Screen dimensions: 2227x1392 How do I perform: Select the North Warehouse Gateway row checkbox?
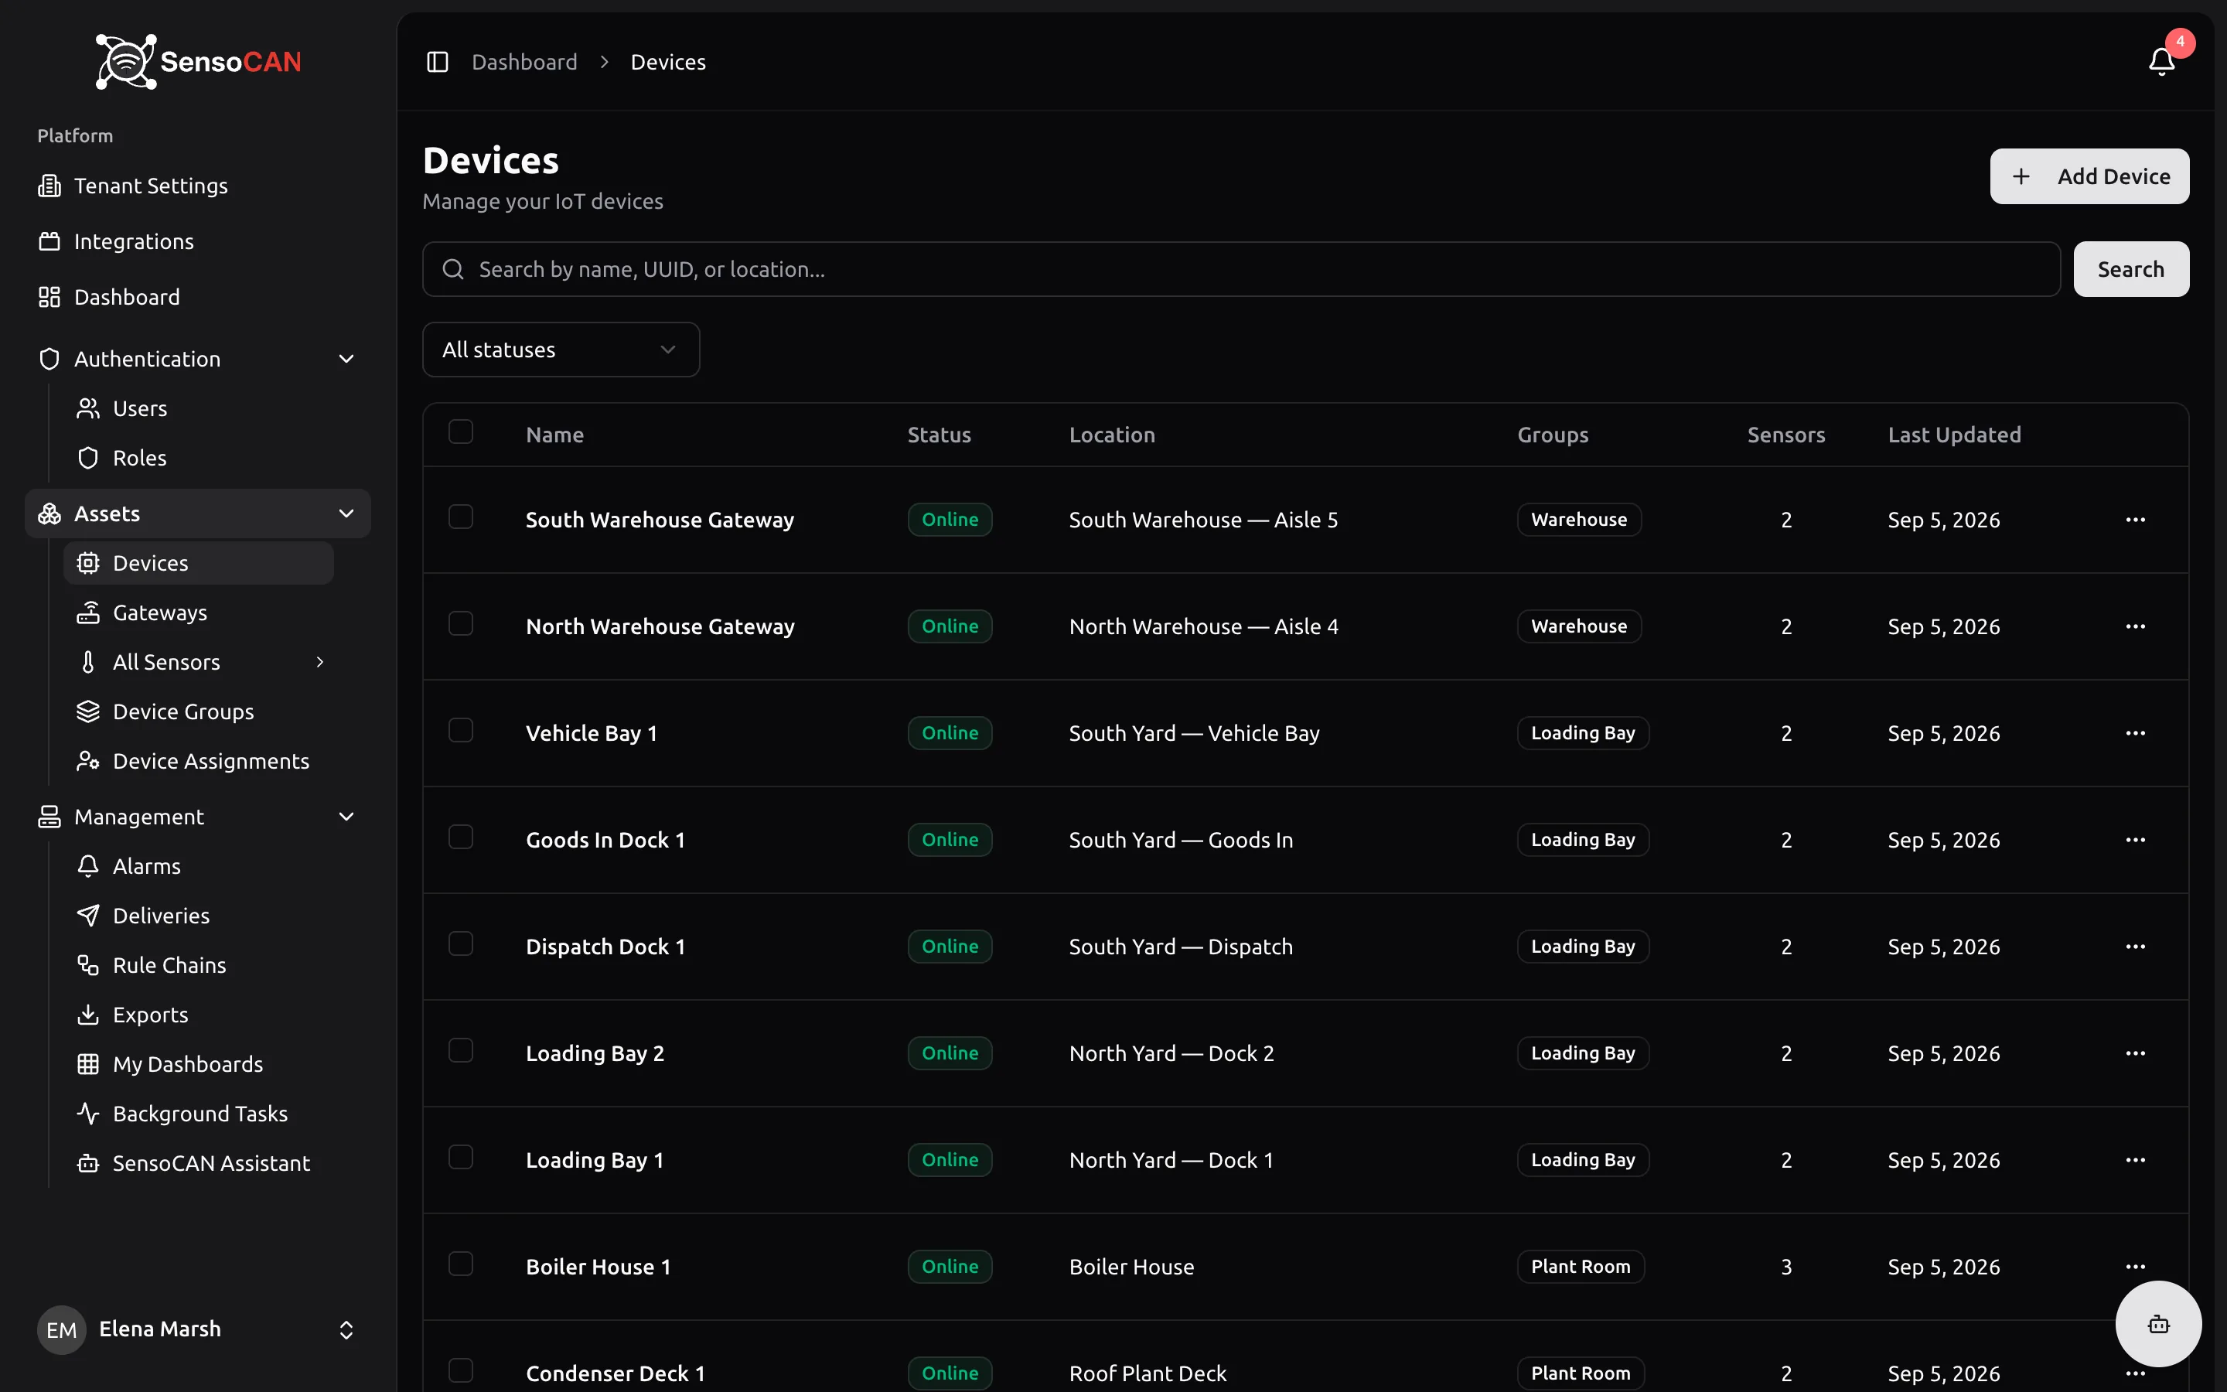pyautogui.click(x=461, y=624)
